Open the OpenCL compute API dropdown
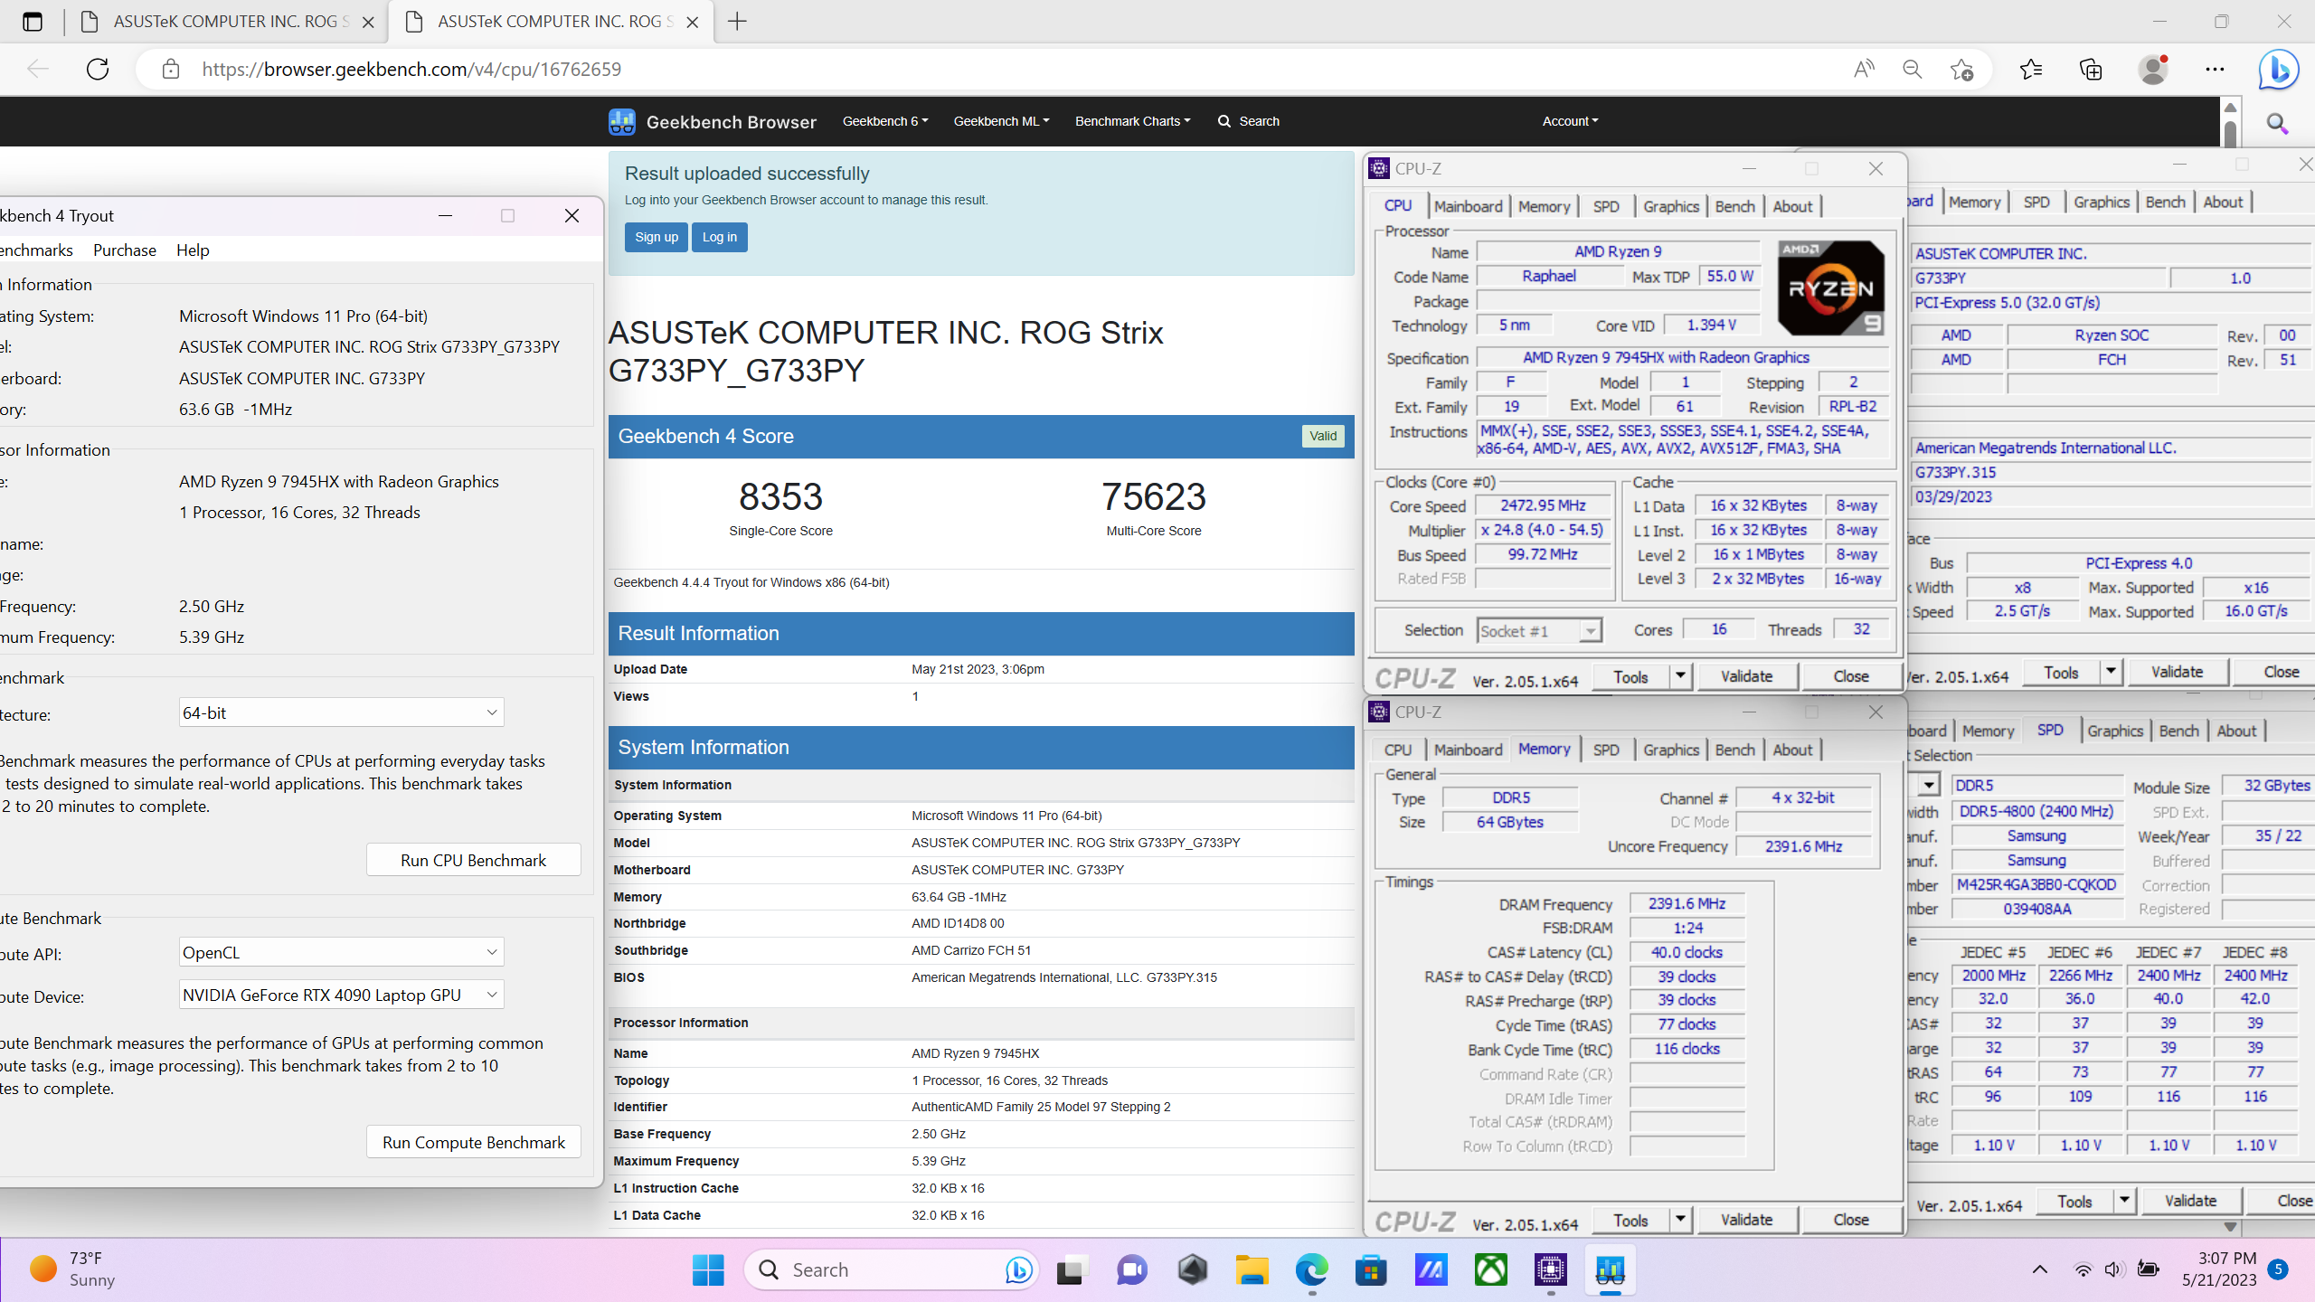 [x=341, y=952]
